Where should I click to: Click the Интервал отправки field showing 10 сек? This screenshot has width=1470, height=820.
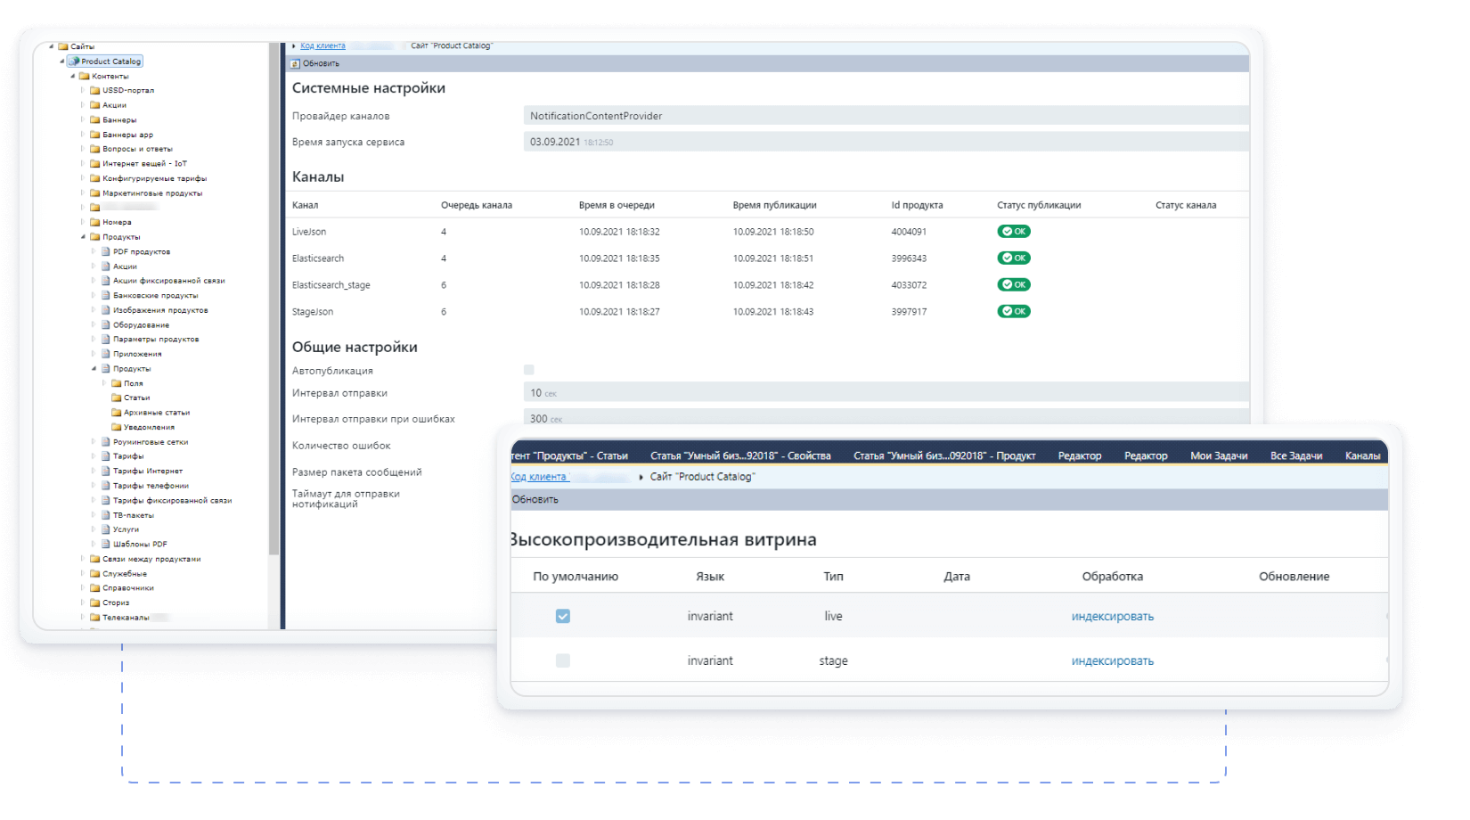pos(886,392)
